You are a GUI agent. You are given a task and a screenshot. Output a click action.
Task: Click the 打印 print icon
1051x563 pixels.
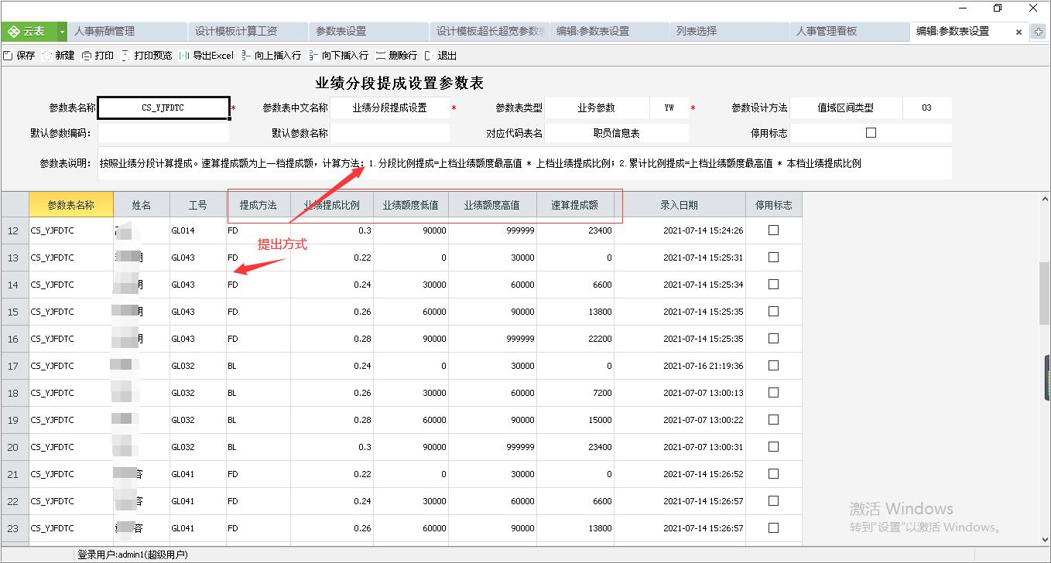(87, 56)
